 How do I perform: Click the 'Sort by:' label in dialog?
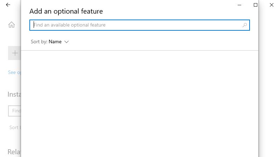(x=39, y=42)
